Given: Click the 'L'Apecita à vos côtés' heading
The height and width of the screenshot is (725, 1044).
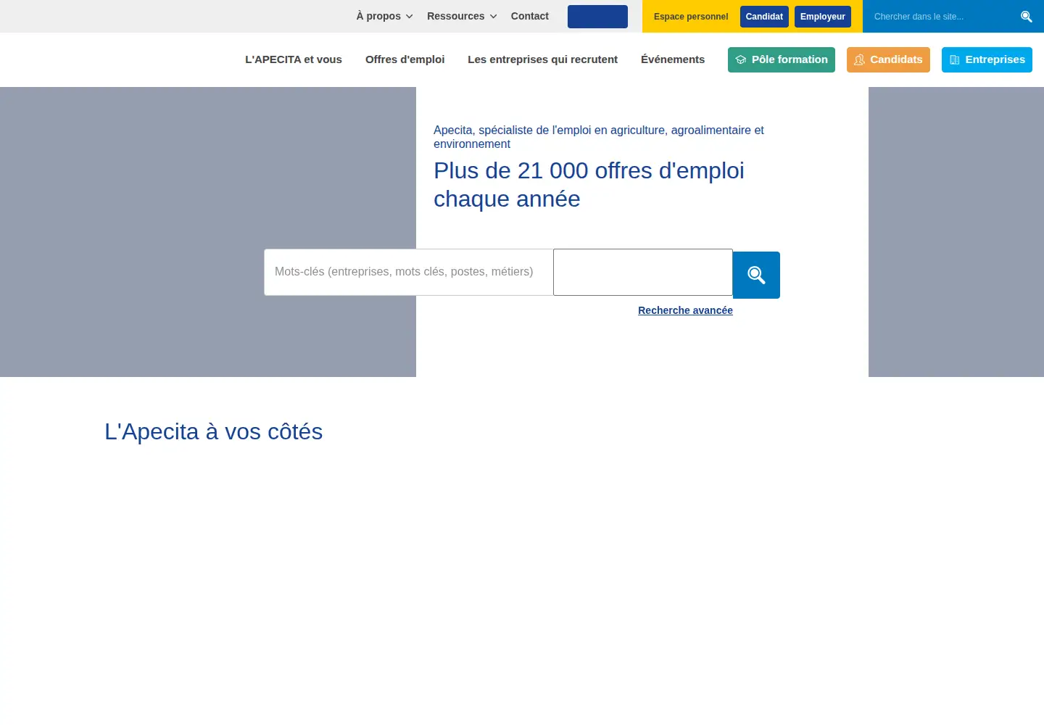Looking at the screenshot, I should coord(214,431).
